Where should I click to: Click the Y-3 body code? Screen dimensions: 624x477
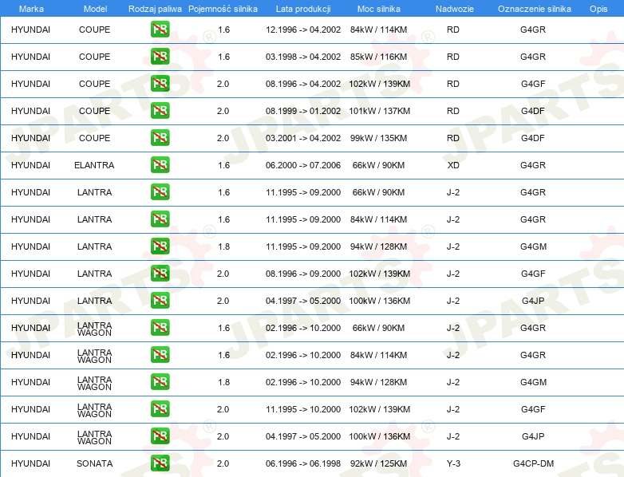point(453,463)
